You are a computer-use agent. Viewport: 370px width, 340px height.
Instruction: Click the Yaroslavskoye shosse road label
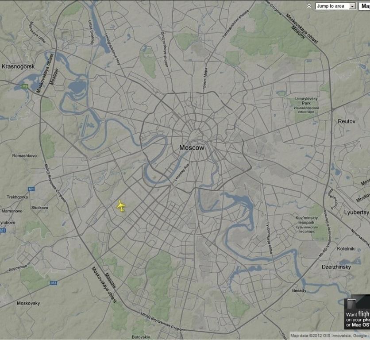point(235,23)
